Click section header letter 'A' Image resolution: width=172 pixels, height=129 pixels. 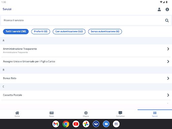[x=3, y=41]
